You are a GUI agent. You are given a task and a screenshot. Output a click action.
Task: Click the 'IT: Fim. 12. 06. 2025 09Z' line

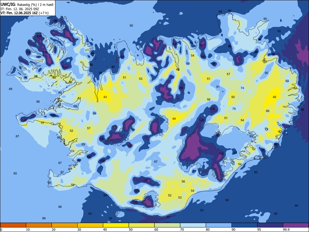pos(20,9)
